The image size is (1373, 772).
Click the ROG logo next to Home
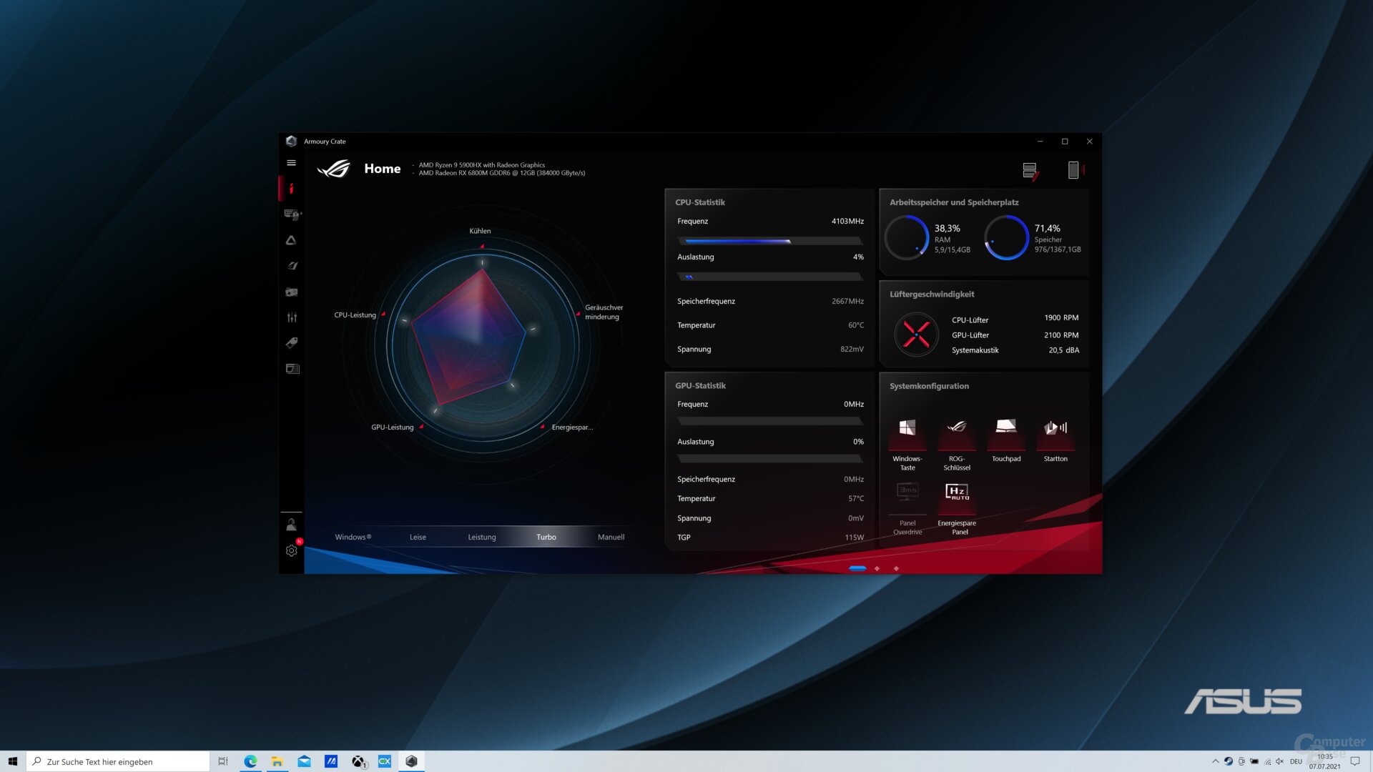point(334,169)
